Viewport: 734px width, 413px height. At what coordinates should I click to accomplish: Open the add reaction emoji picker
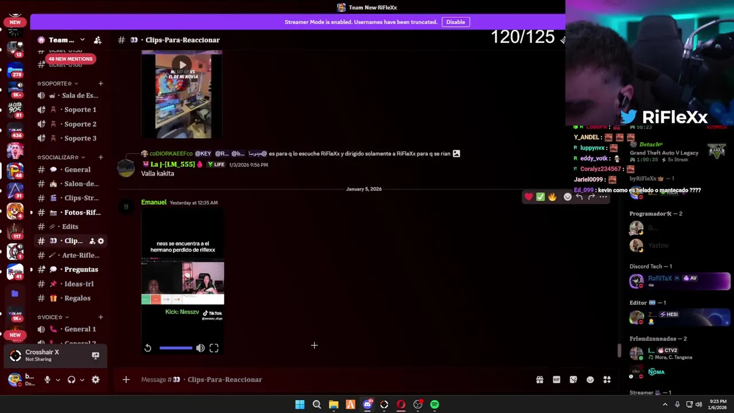click(x=568, y=197)
